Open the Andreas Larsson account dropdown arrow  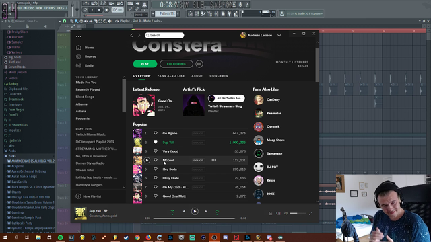(279, 36)
